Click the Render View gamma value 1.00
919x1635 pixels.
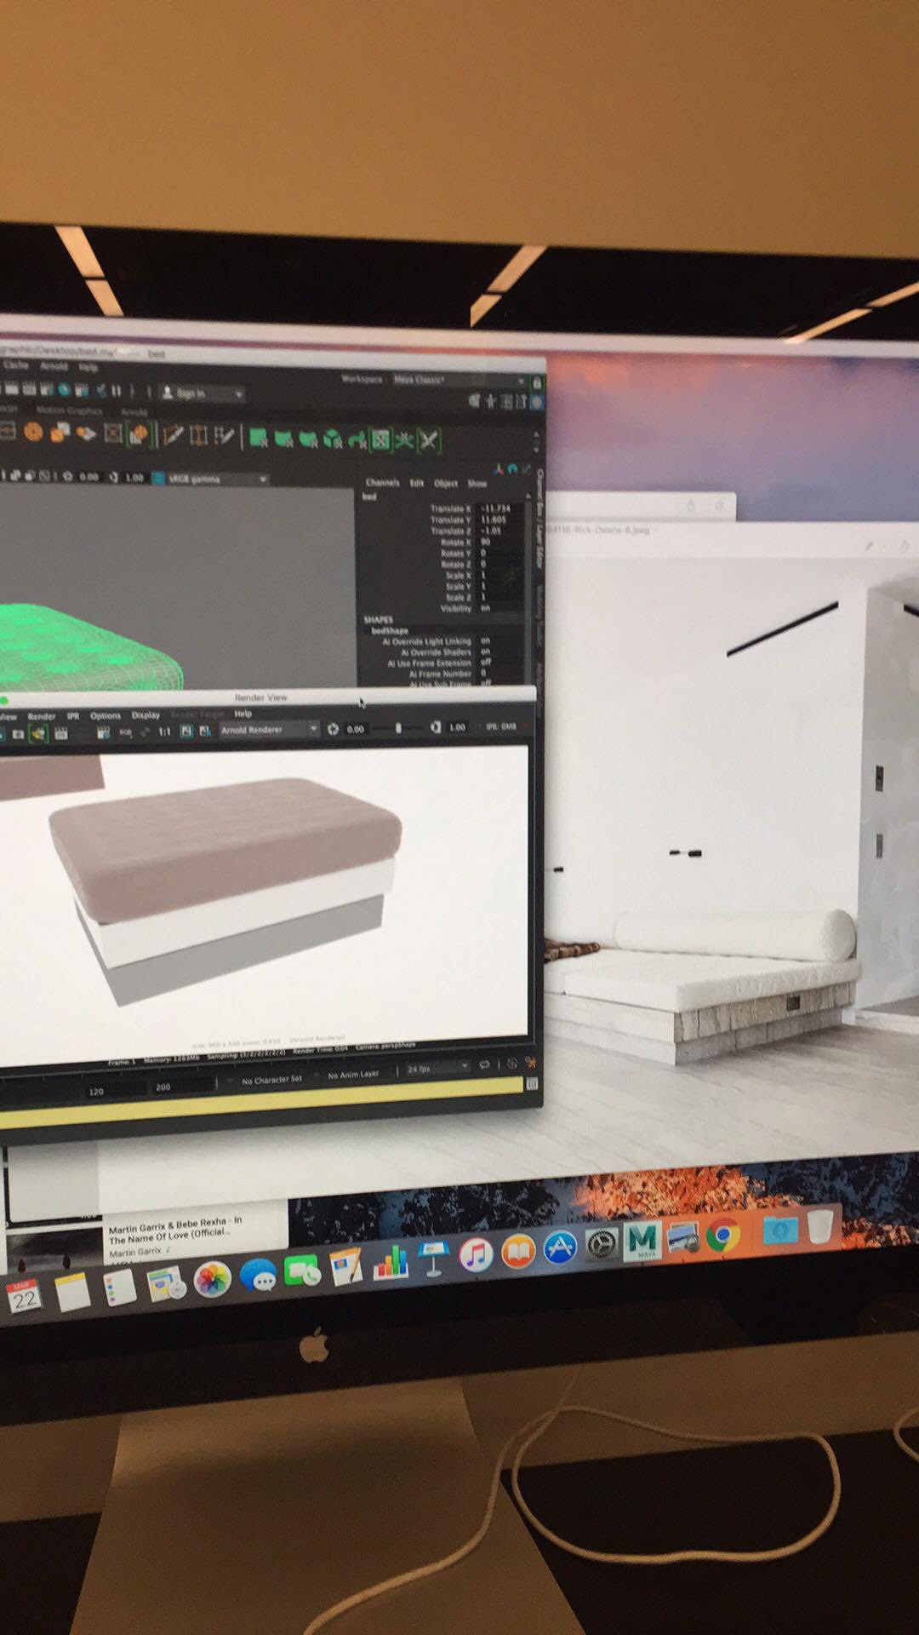click(457, 727)
